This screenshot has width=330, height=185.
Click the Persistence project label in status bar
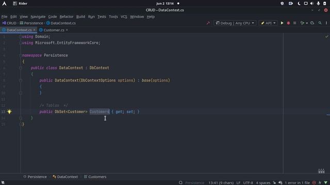coord(194,183)
